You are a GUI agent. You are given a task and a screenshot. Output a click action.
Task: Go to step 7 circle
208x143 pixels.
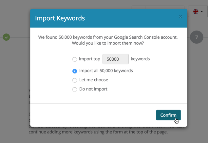[197, 37]
